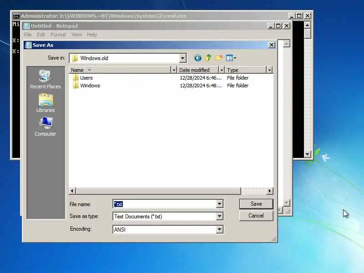This screenshot has height=273, width=364.
Task: Open Computer shortcut in sidebar
Action: click(x=45, y=127)
